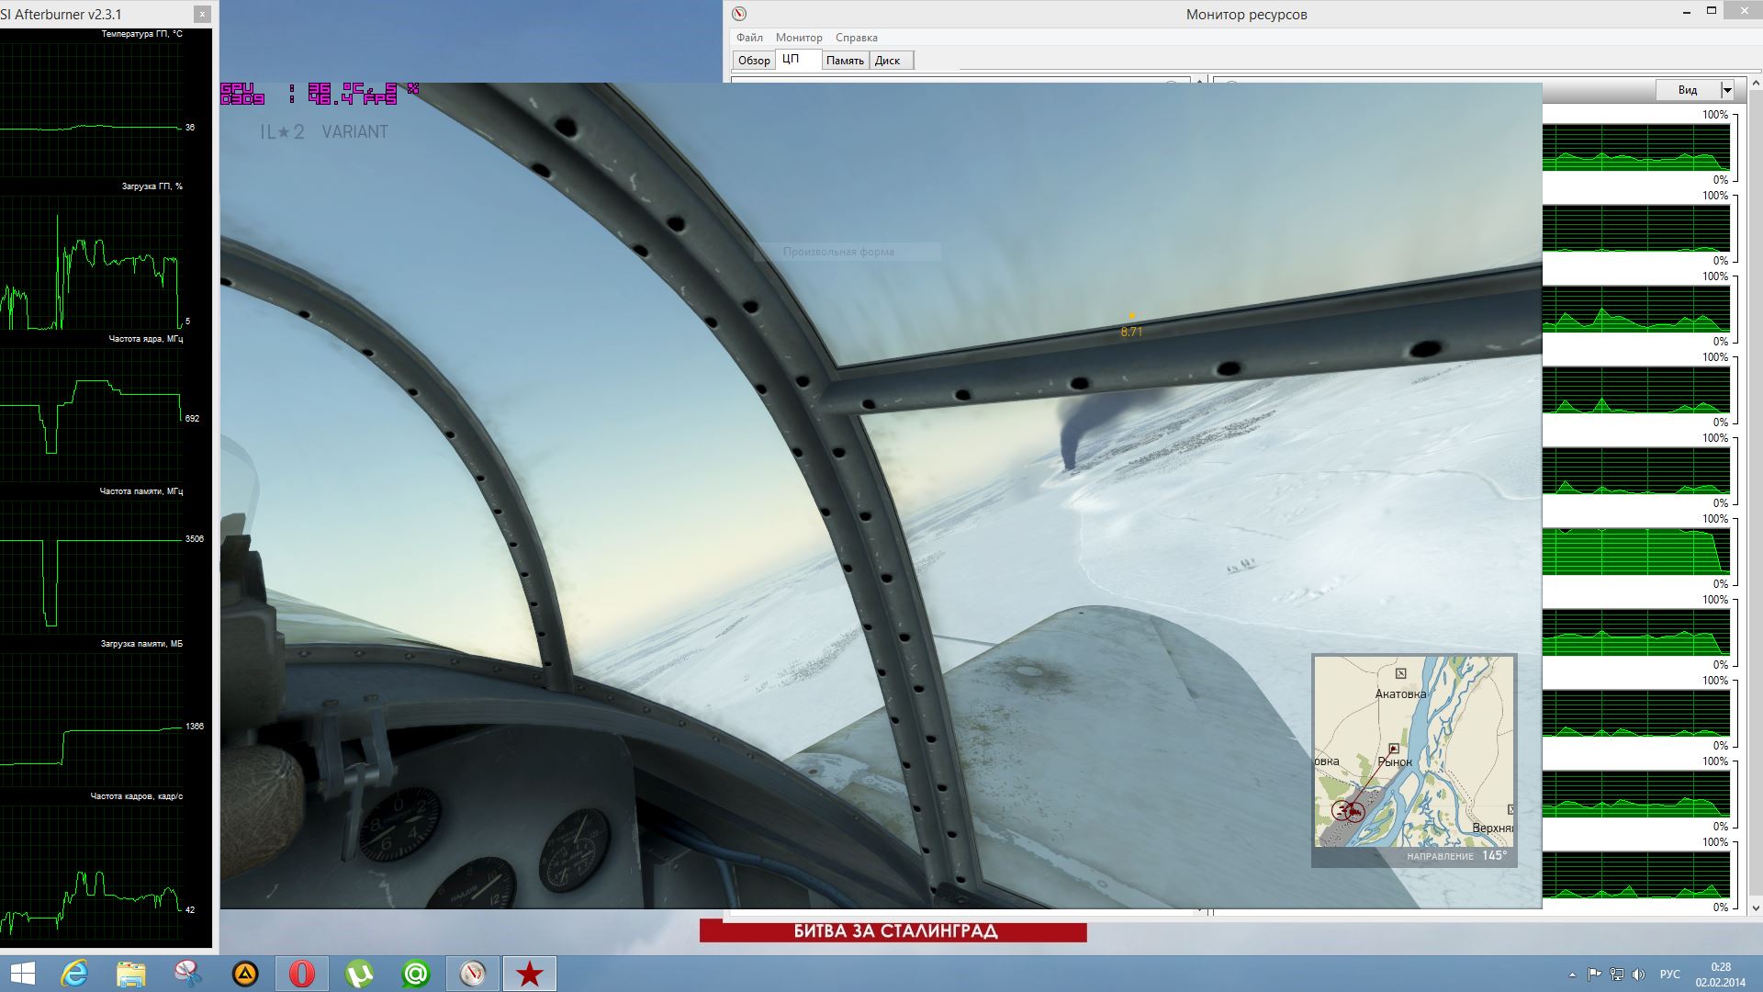Open network status tray icon

pyautogui.click(x=1616, y=975)
